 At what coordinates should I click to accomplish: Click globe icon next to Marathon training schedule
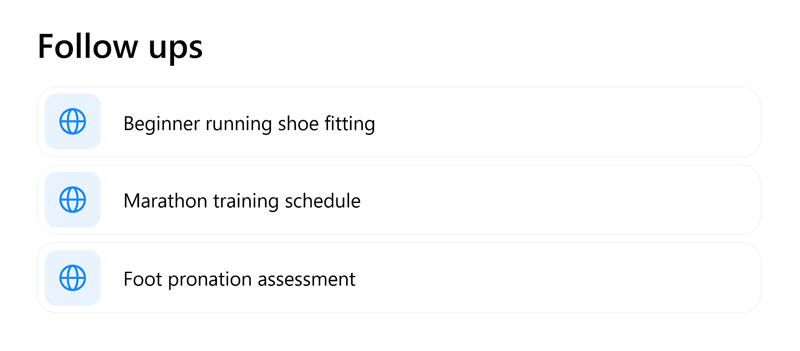(73, 200)
